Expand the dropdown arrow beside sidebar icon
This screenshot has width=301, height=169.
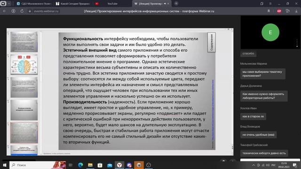[9, 4]
